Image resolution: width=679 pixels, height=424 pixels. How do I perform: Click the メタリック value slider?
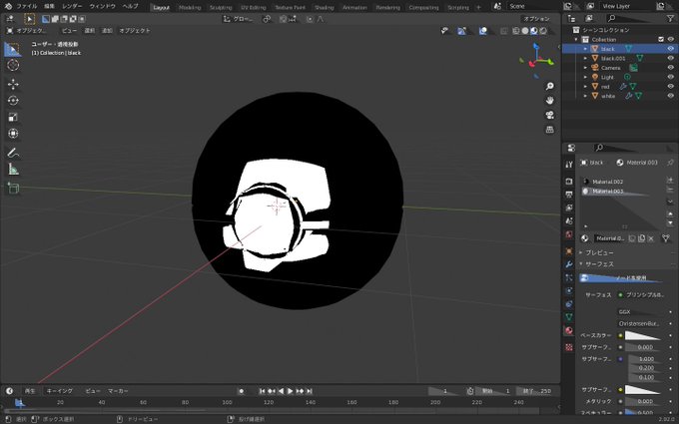pos(642,401)
